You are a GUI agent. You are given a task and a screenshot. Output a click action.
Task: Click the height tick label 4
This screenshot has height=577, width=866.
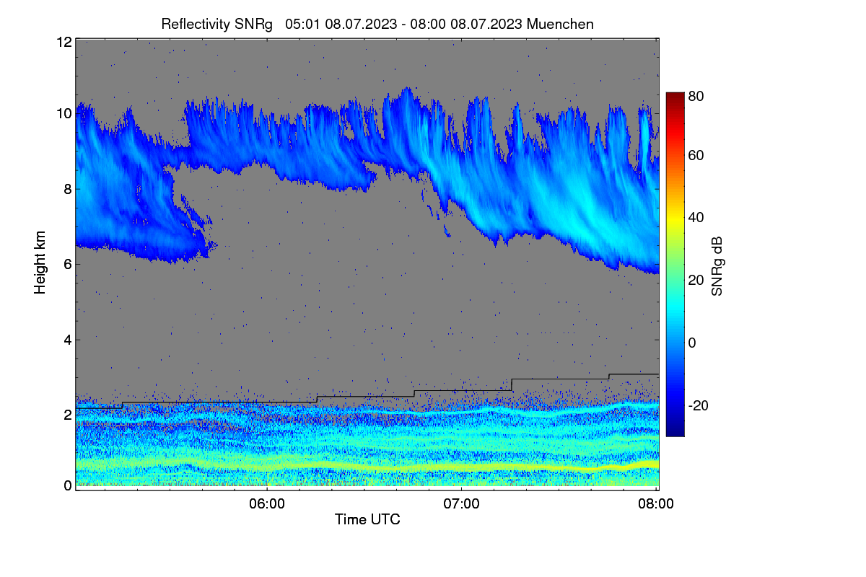click(x=67, y=339)
